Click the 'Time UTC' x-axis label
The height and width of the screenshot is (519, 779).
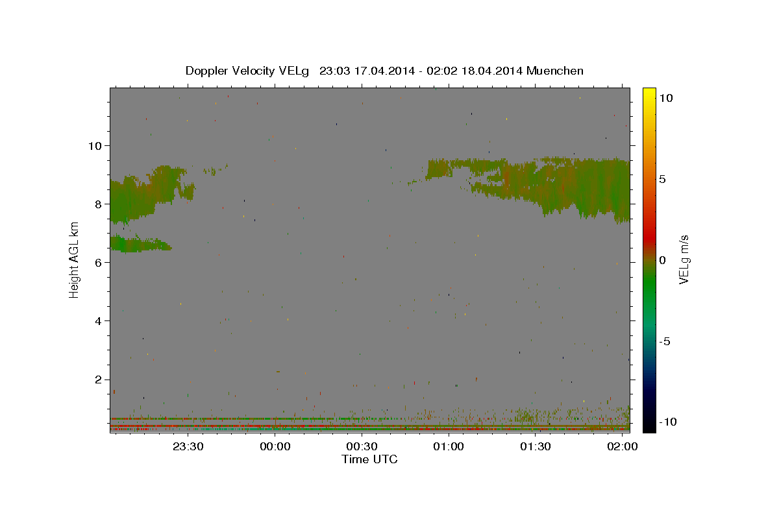coord(369,459)
